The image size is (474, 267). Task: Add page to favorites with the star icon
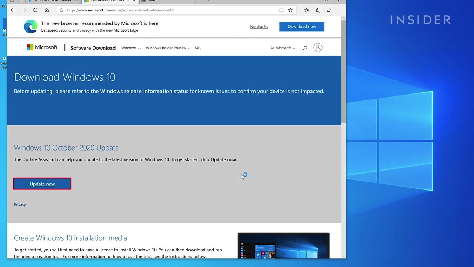pos(290,10)
